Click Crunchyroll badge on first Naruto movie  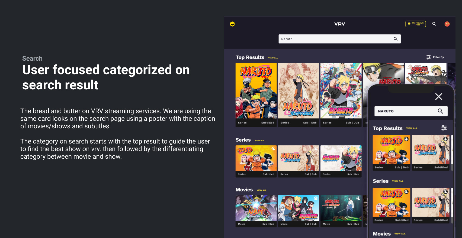click(274, 198)
